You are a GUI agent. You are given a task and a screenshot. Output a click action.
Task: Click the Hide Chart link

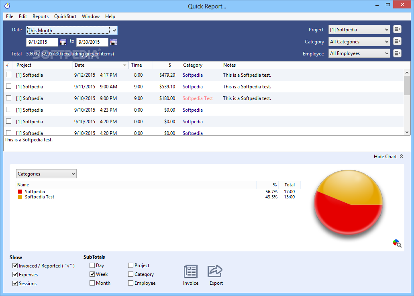[385, 157]
